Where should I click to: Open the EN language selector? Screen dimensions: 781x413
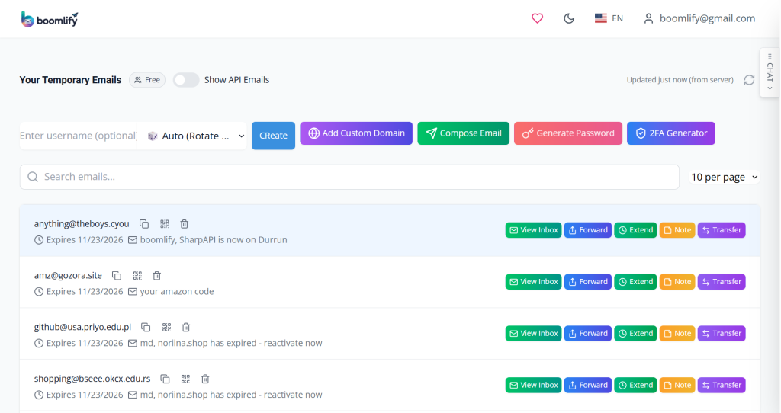[x=609, y=18]
